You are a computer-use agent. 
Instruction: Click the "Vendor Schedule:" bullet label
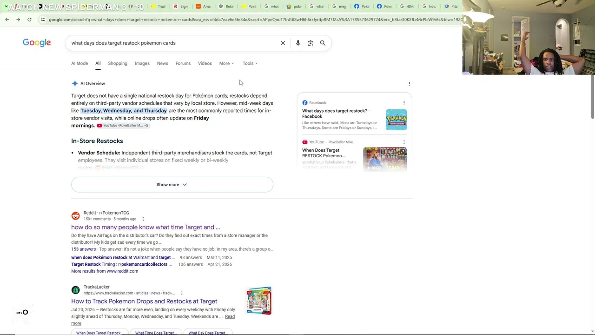pyautogui.click(x=99, y=153)
